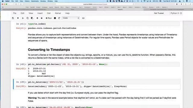Switch to the Home browser tab

point(72,9)
